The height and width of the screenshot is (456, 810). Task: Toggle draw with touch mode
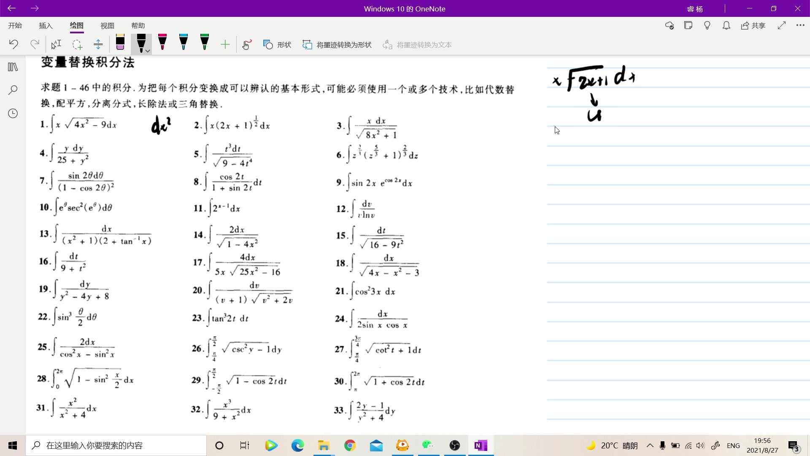pyautogui.click(x=247, y=45)
